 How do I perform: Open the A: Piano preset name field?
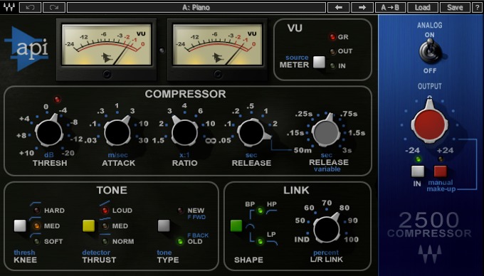(196, 7)
